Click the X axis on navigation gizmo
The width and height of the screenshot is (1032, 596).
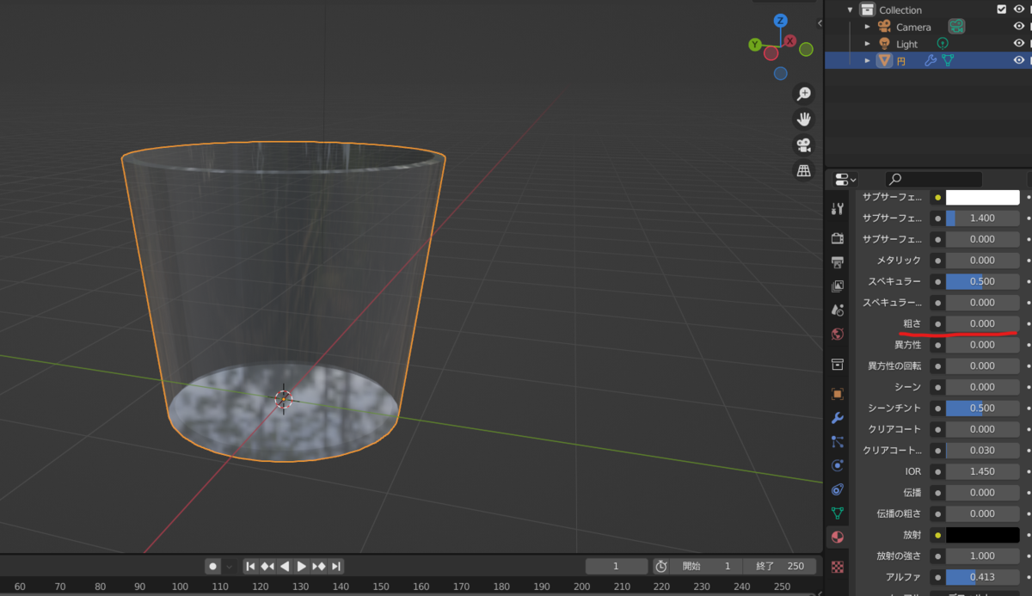pos(790,40)
